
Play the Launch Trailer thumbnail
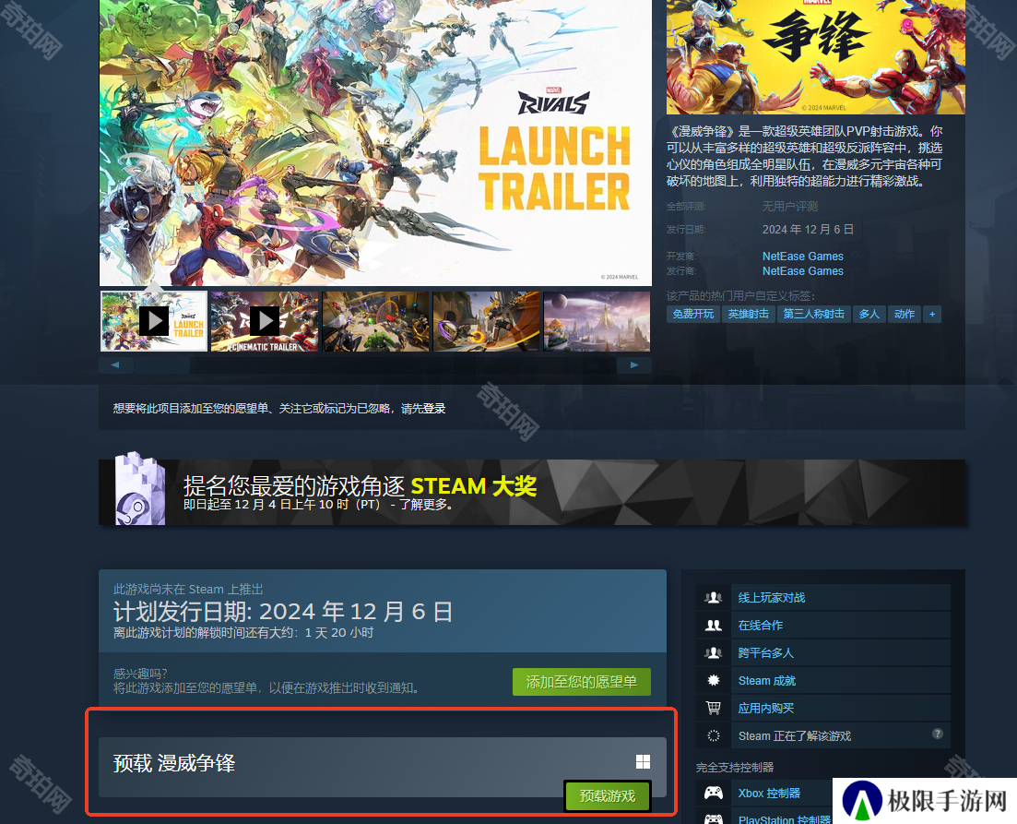[x=154, y=321]
